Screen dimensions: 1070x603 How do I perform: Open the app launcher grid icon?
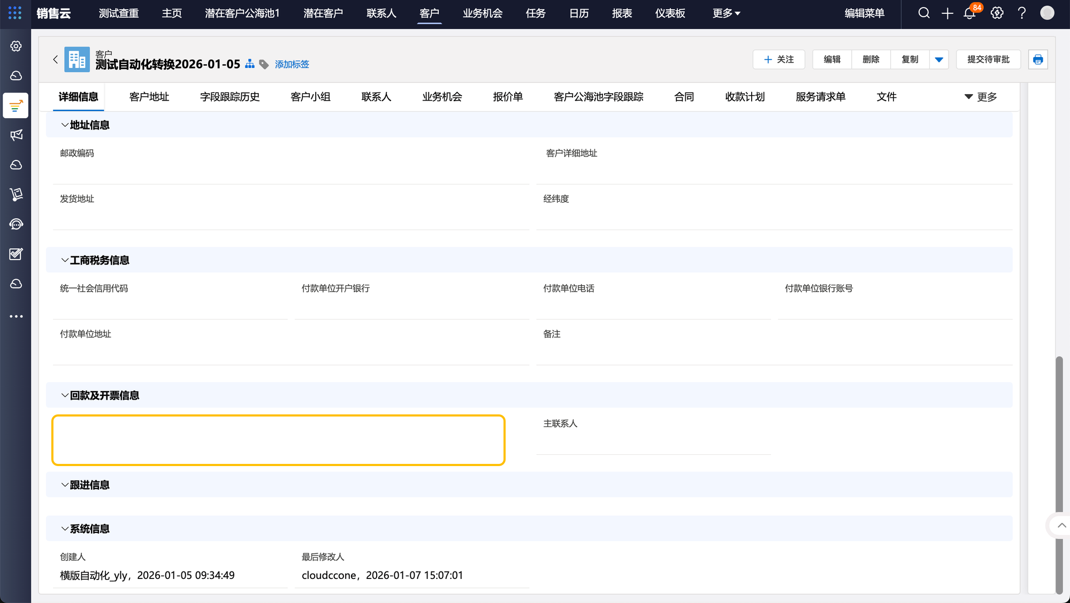tap(15, 13)
